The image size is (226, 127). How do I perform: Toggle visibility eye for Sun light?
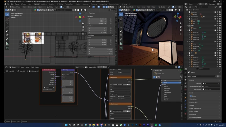(217, 51)
